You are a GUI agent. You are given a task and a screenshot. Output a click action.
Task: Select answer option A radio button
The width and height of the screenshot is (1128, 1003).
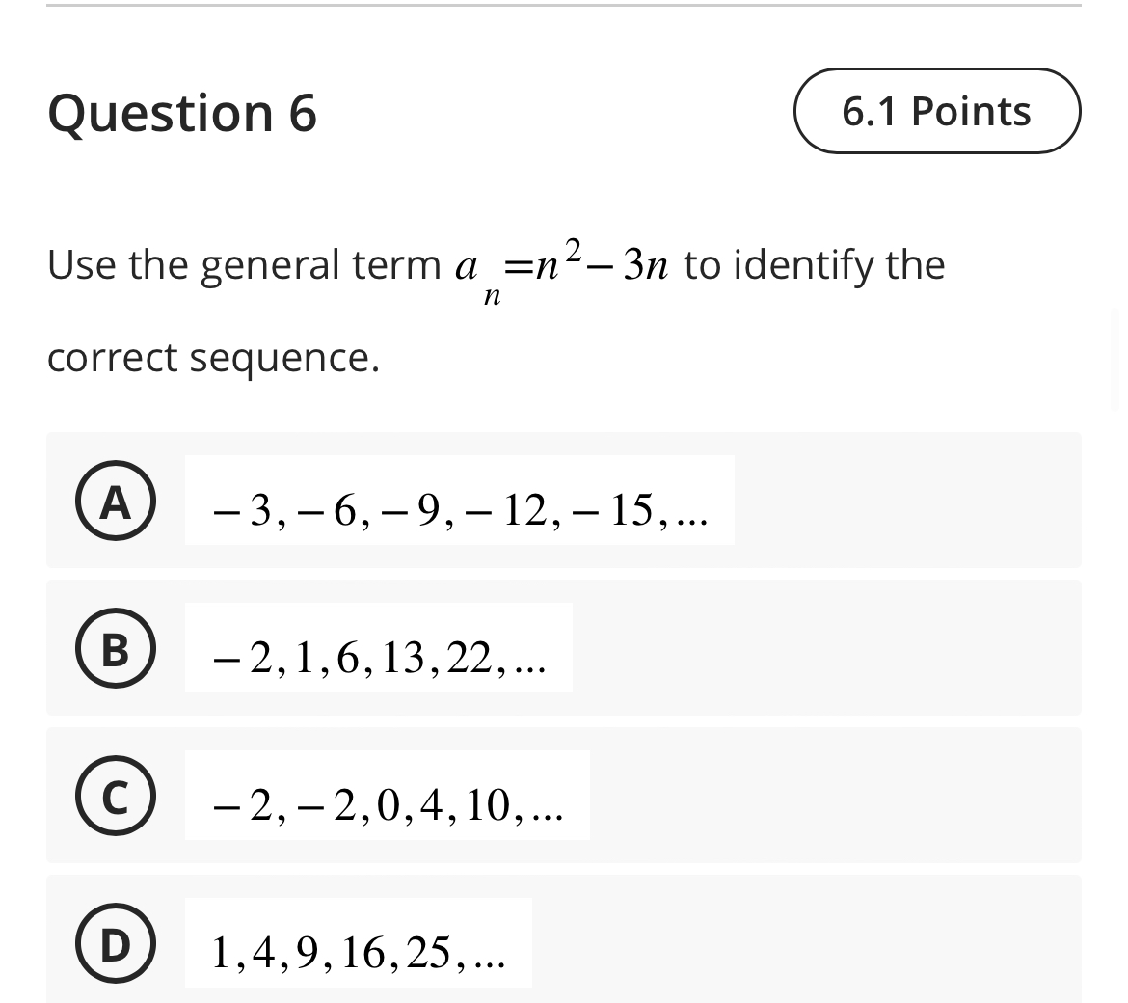click(115, 501)
